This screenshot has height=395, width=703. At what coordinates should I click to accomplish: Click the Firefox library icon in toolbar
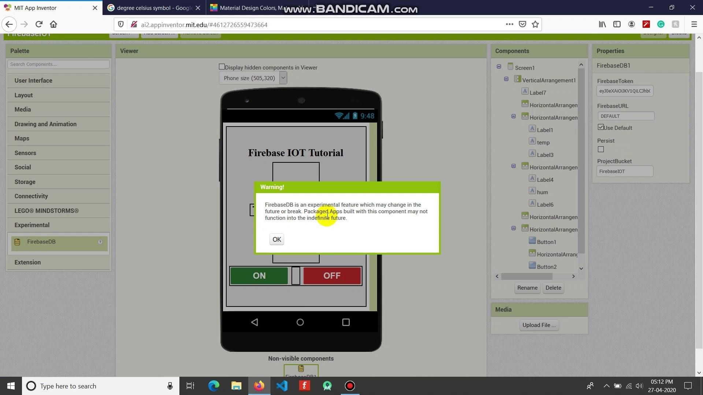602,24
